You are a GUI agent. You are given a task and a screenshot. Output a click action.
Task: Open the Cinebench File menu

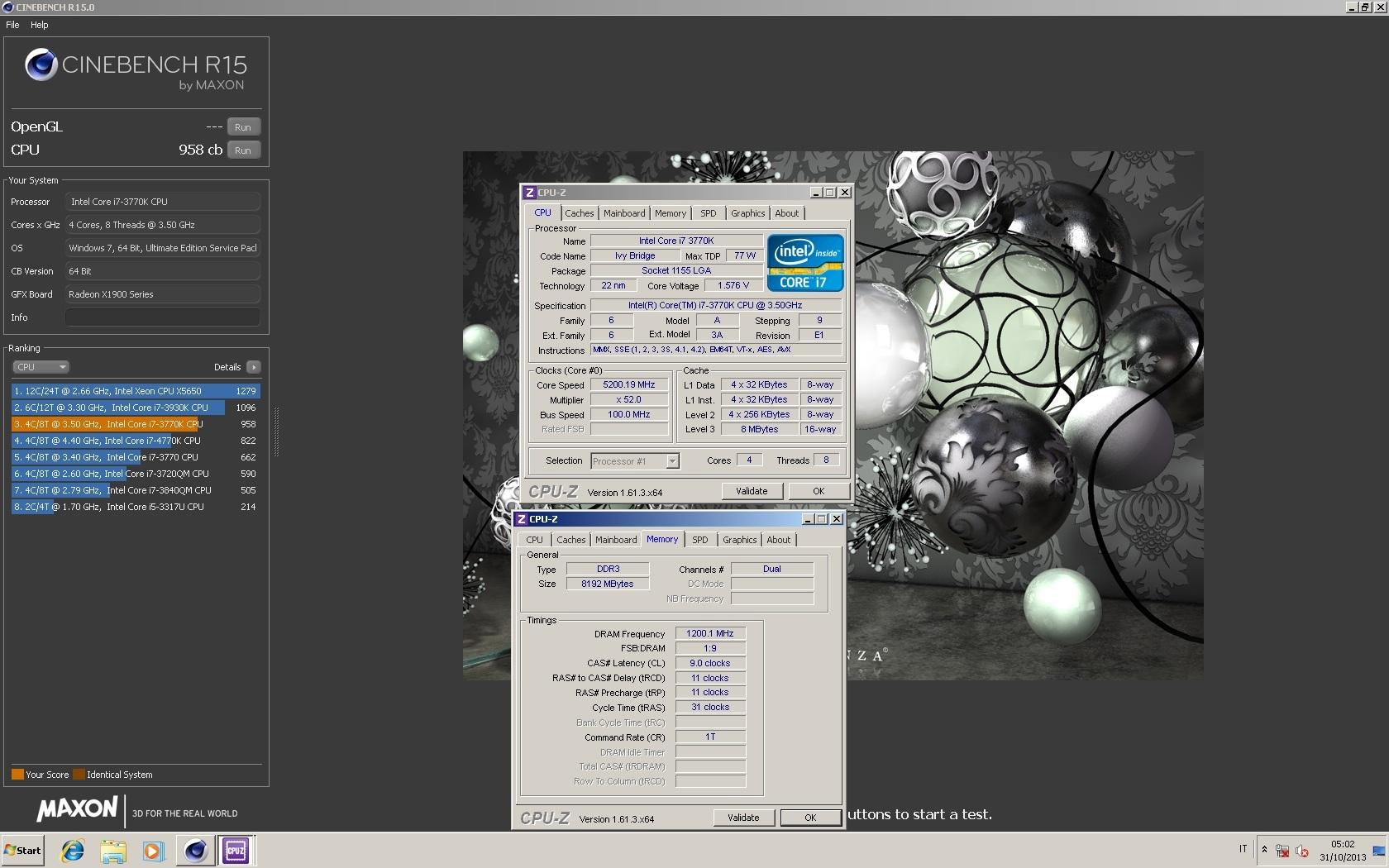[12, 25]
